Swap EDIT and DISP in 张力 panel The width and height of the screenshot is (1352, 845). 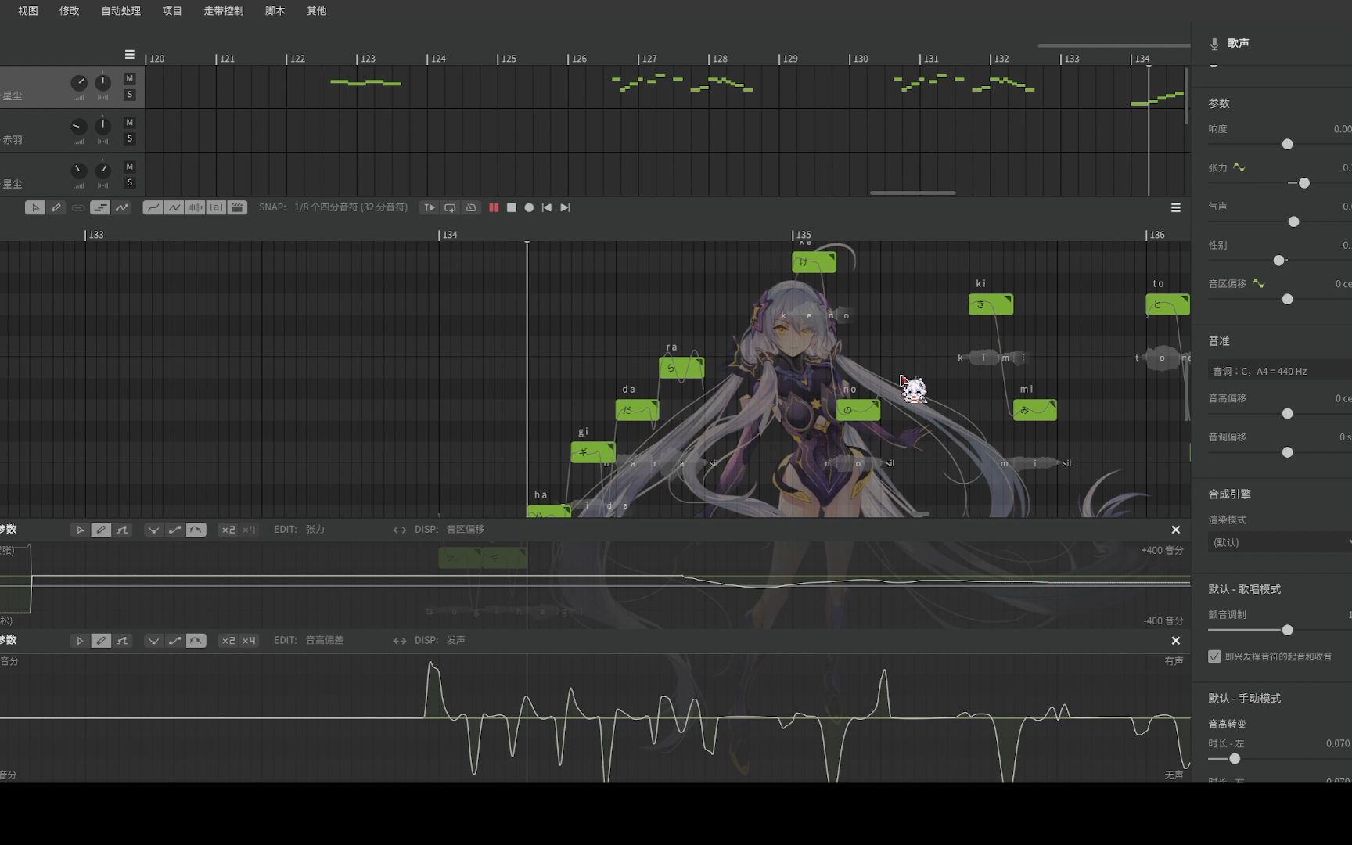tap(400, 530)
